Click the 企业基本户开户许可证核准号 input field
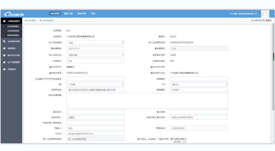Screen dimensions: 275x151 pos(95,79)
